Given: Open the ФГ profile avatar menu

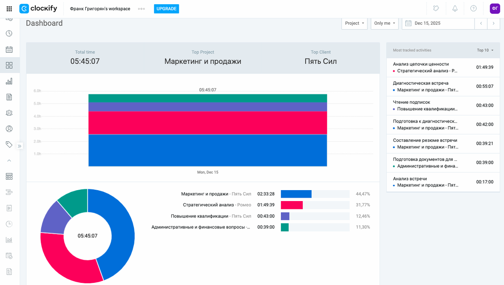Looking at the screenshot, I should pyautogui.click(x=494, y=8).
